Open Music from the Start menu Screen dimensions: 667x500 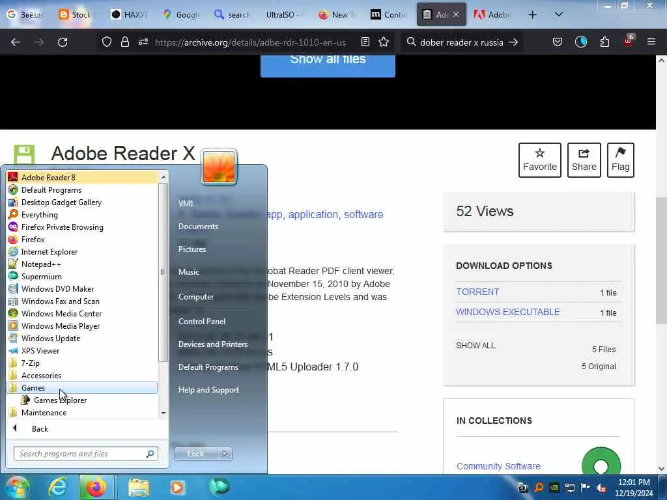(x=188, y=271)
